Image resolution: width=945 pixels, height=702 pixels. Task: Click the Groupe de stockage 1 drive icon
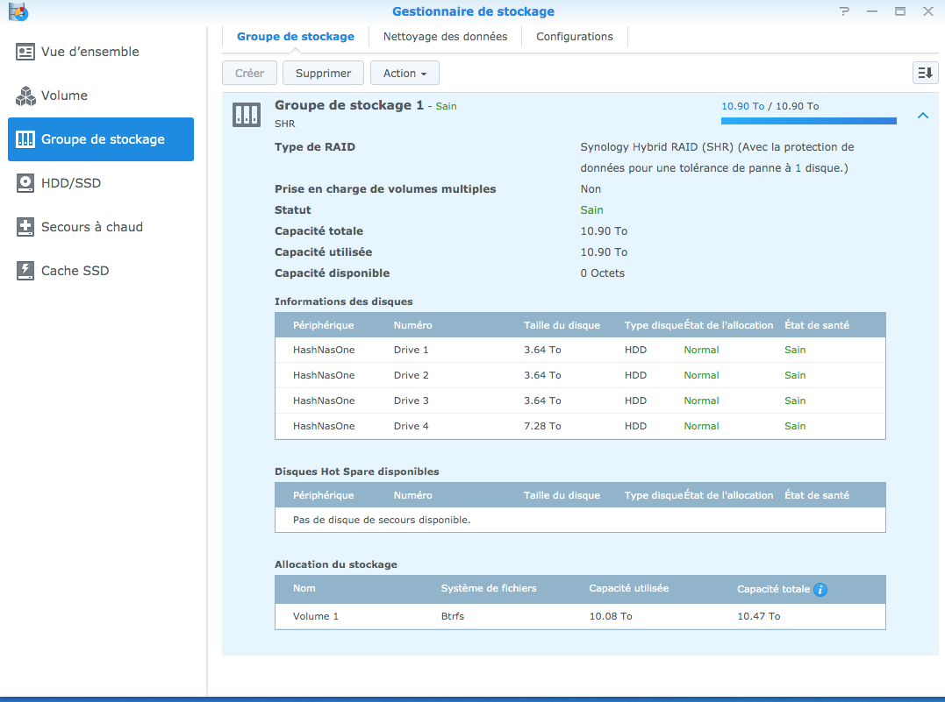tap(247, 114)
